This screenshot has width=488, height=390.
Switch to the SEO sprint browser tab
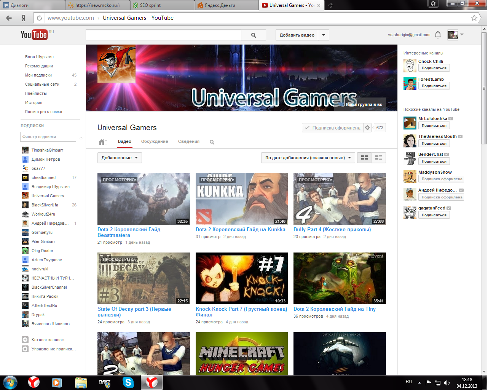(x=163, y=5)
